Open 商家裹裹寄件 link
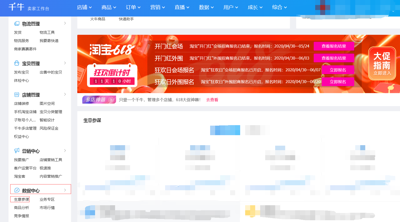Screen dimensions: 400x222 (25, 49)
